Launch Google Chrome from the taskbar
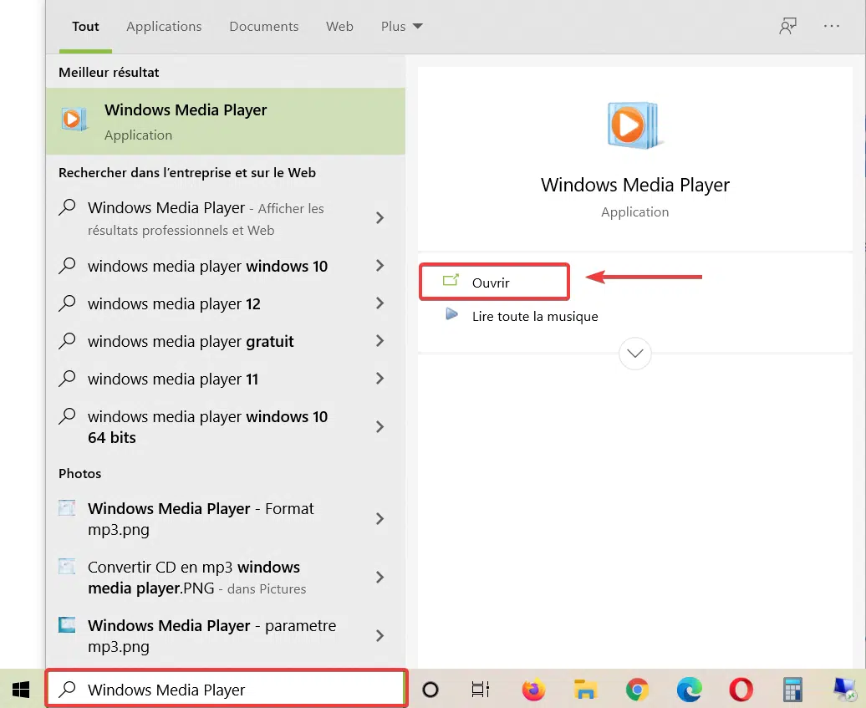The image size is (866, 708). [637, 690]
